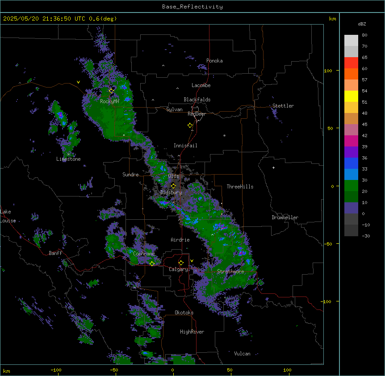The height and width of the screenshot is (376, 385).
Task: Click the -30 value in dBZ legend
Action: 366,236
